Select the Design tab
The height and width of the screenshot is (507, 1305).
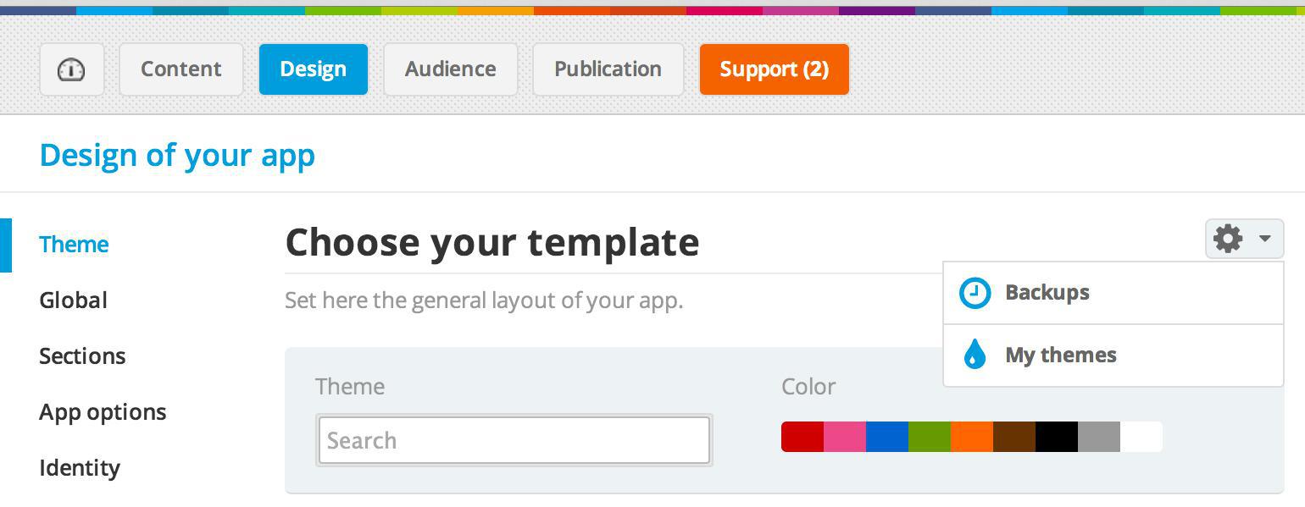coord(313,69)
